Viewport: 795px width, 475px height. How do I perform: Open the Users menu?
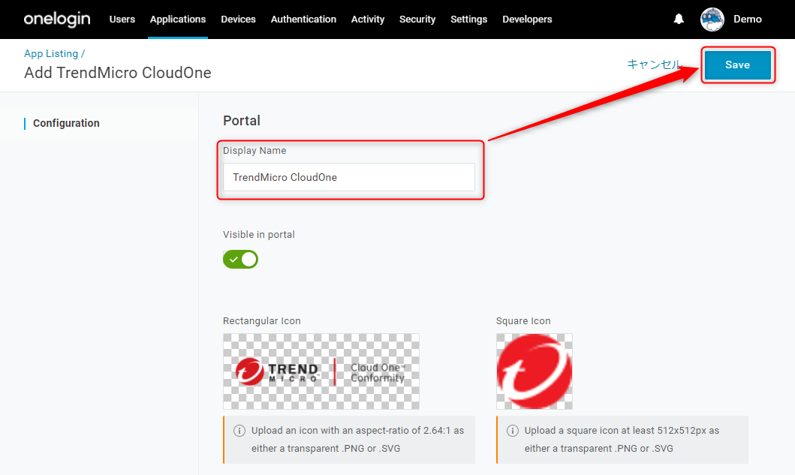(x=122, y=20)
